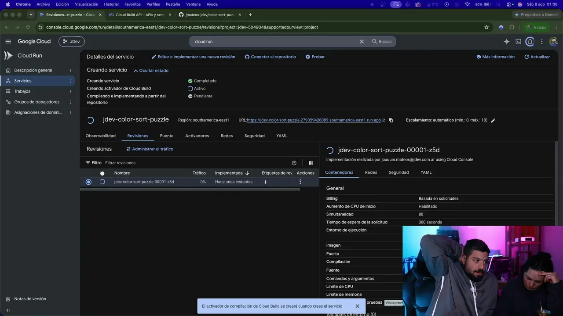
Task: Click the Chrome address bar URL
Action: tap(182, 27)
